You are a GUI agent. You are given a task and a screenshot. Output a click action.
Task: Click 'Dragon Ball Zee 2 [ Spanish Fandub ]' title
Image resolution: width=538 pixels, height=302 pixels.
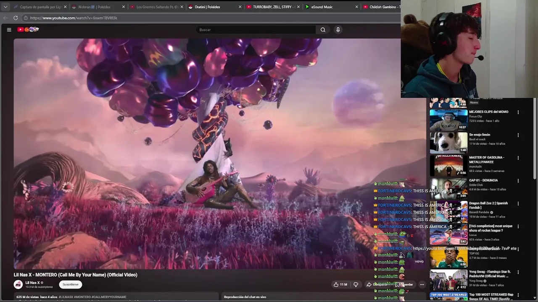488,205
